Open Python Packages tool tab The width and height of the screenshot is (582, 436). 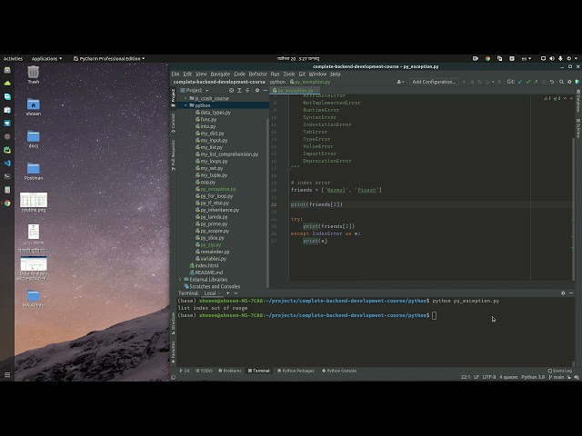point(296,371)
